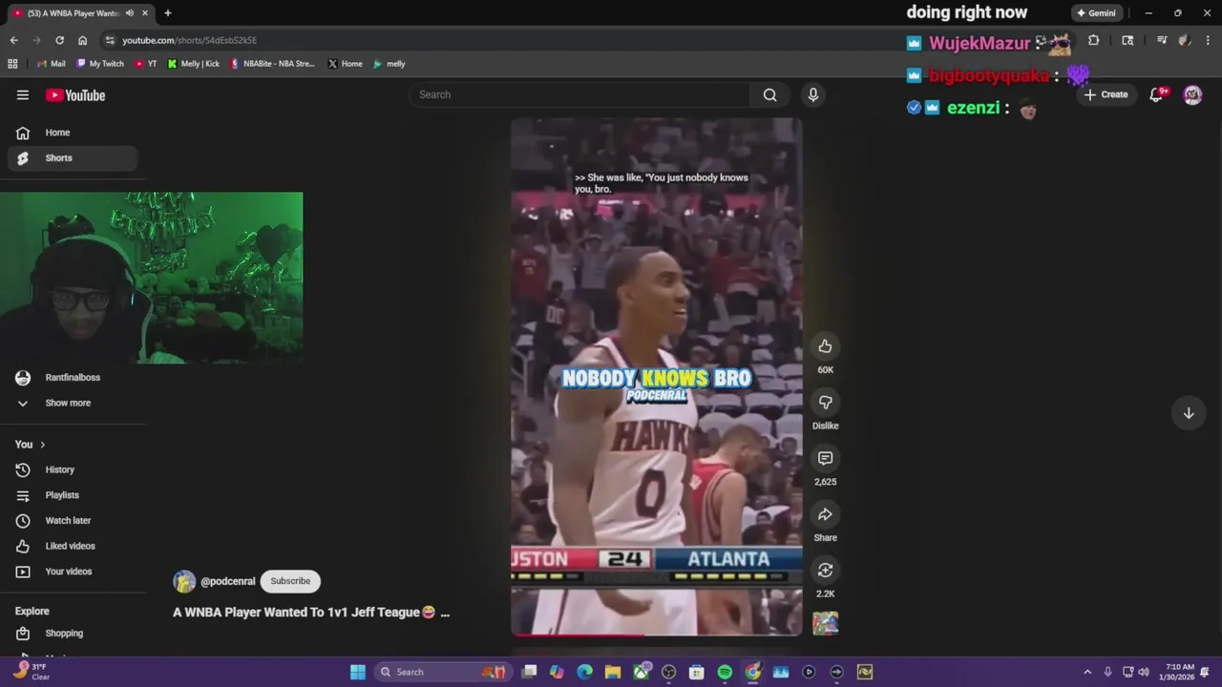Open the Create dropdown button
Screen dimensions: 1222x687
(1106, 94)
